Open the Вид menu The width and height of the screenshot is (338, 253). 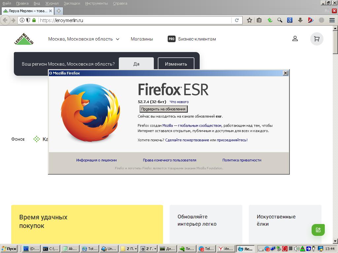point(37,3)
